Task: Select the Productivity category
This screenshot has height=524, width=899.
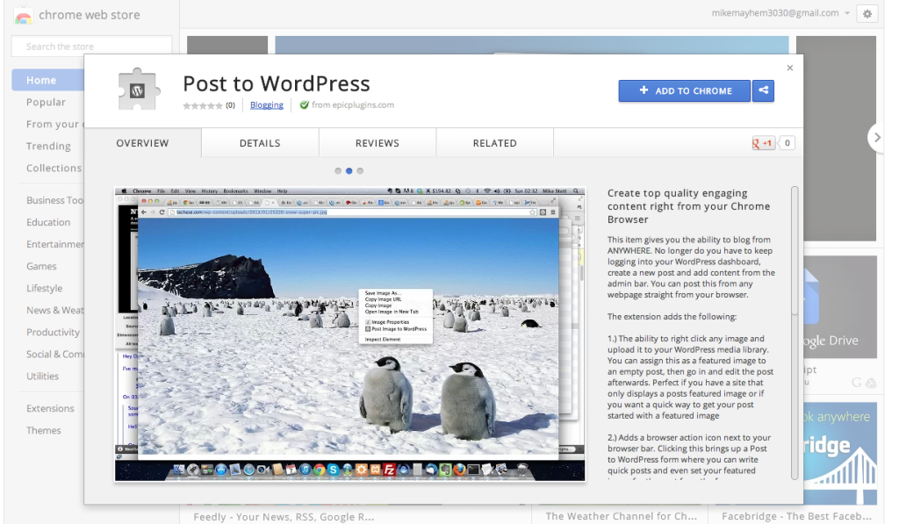Action: pos(53,332)
